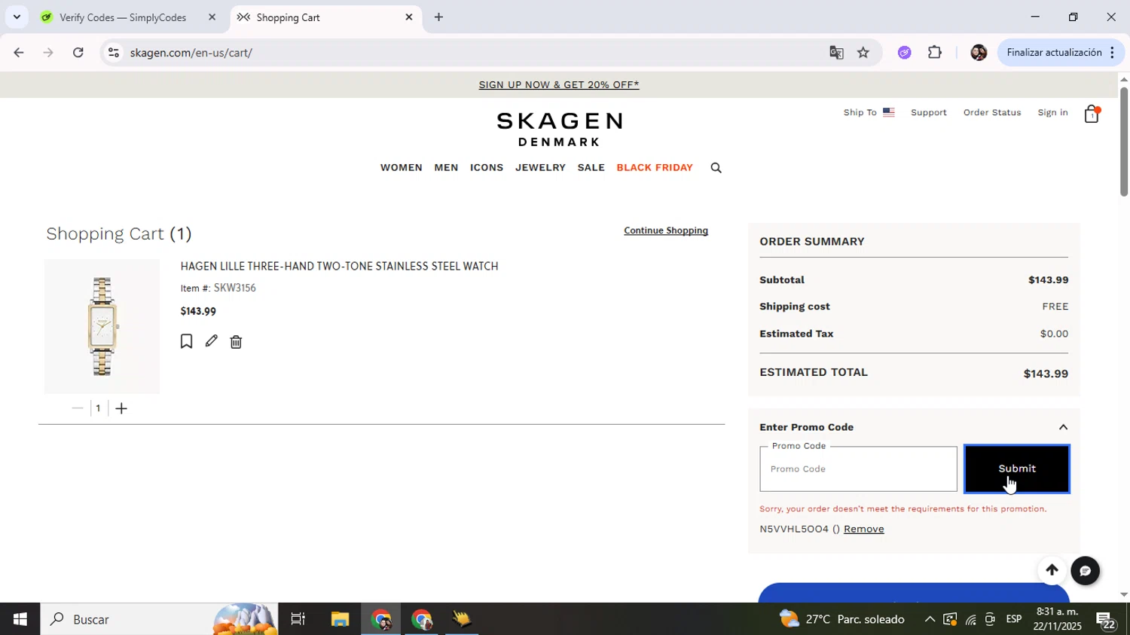1130x635 pixels.
Task: Open the purple extension icon in the toolbar
Action: [x=905, y=53]
